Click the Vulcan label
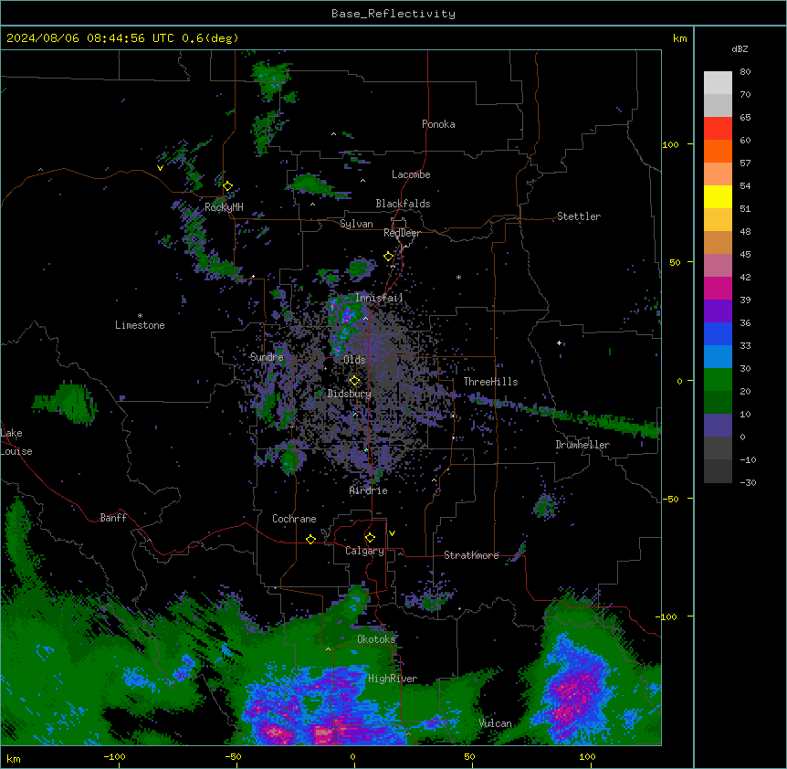 pyautogui.click(x=496, y=723)
